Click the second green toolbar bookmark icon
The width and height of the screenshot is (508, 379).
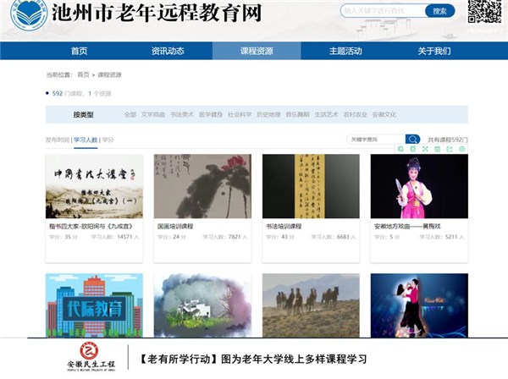[x=412, y=150]
